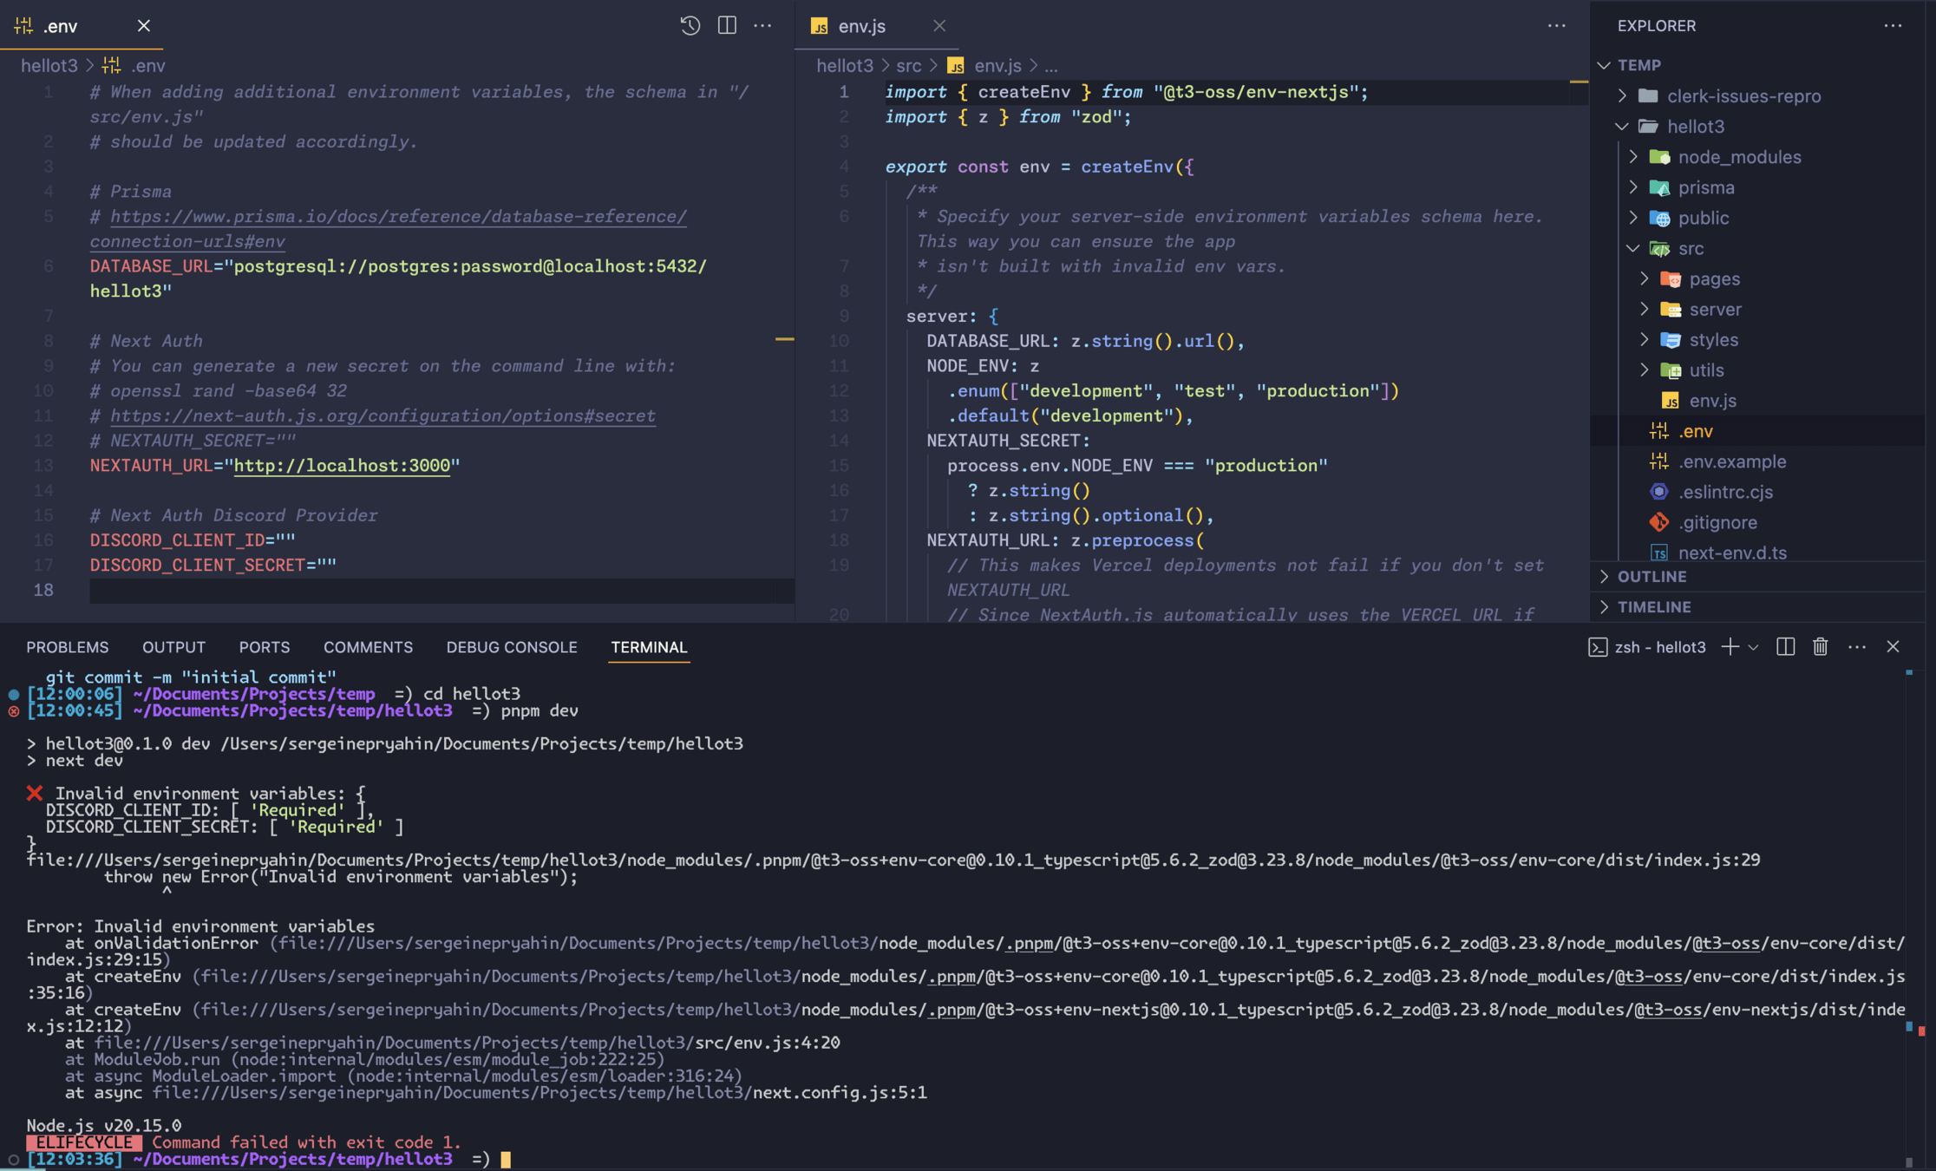
Task: Open .env.example in the explorer
Action: (1731, 461)
